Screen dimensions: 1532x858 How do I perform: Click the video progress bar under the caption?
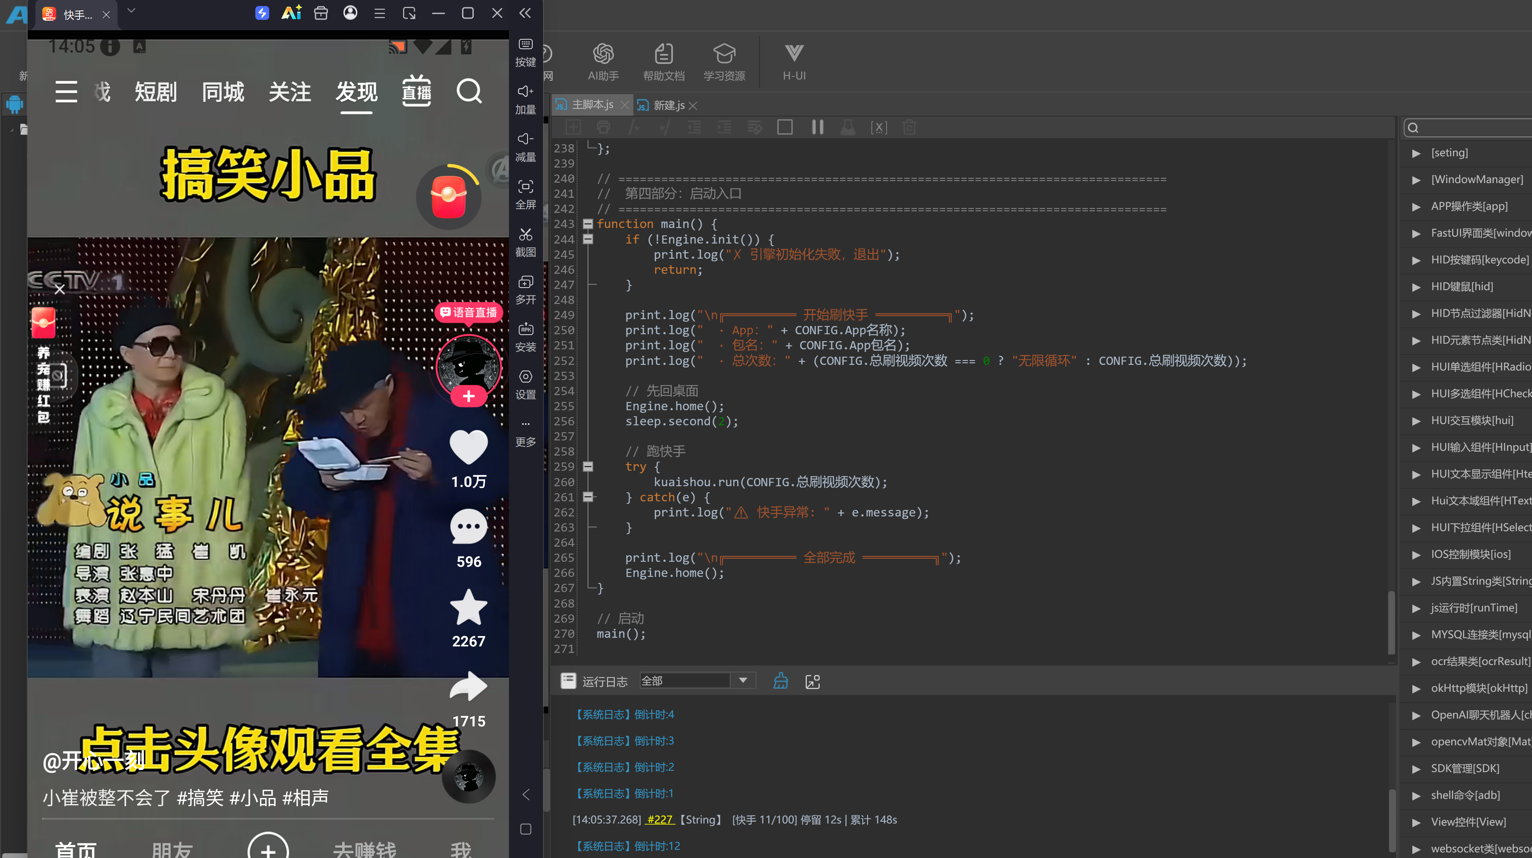tap(267, 819)
